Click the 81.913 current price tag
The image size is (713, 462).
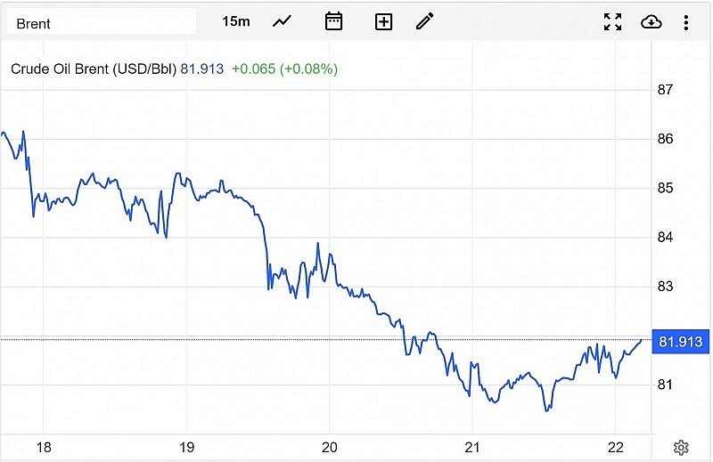pyautogui.click(x=679, y=342)
